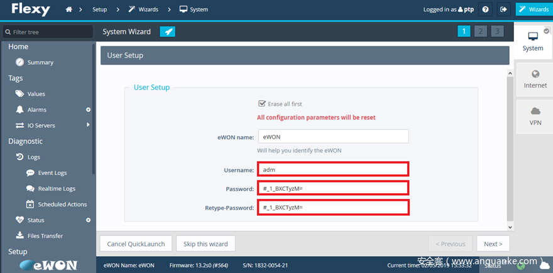Expand the Status tree item
The width and height of the screenshot is (553, 273).
point(88,220)
